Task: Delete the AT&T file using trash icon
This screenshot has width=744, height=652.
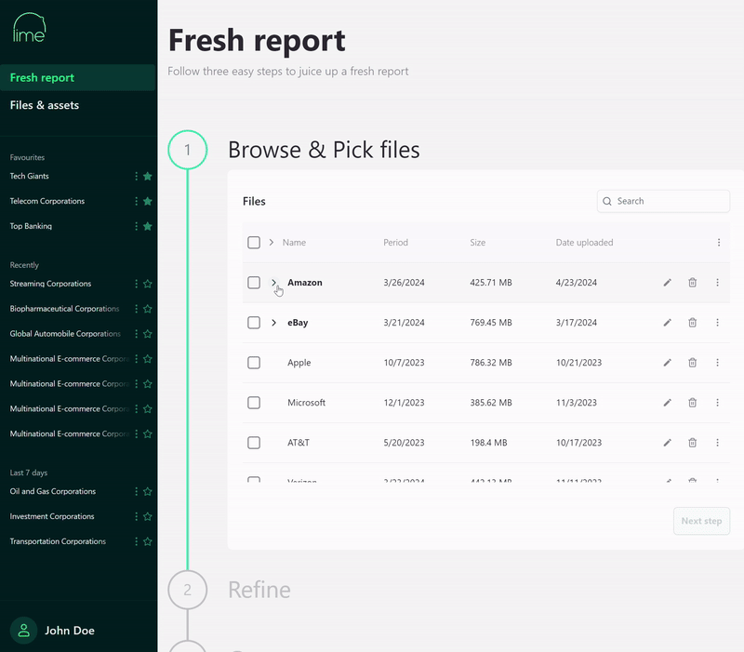Action: (x=692, y=443)
